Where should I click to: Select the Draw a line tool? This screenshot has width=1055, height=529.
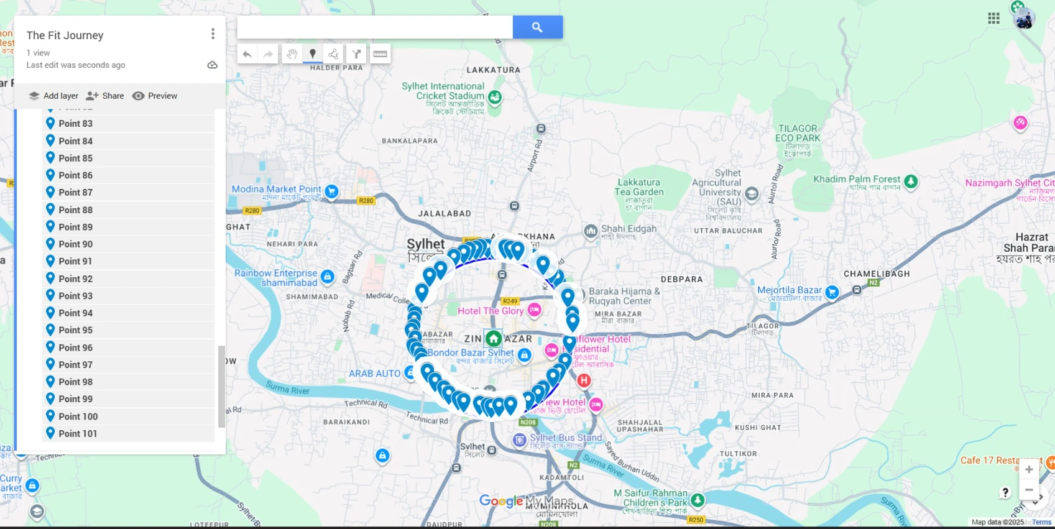[334, 54]
